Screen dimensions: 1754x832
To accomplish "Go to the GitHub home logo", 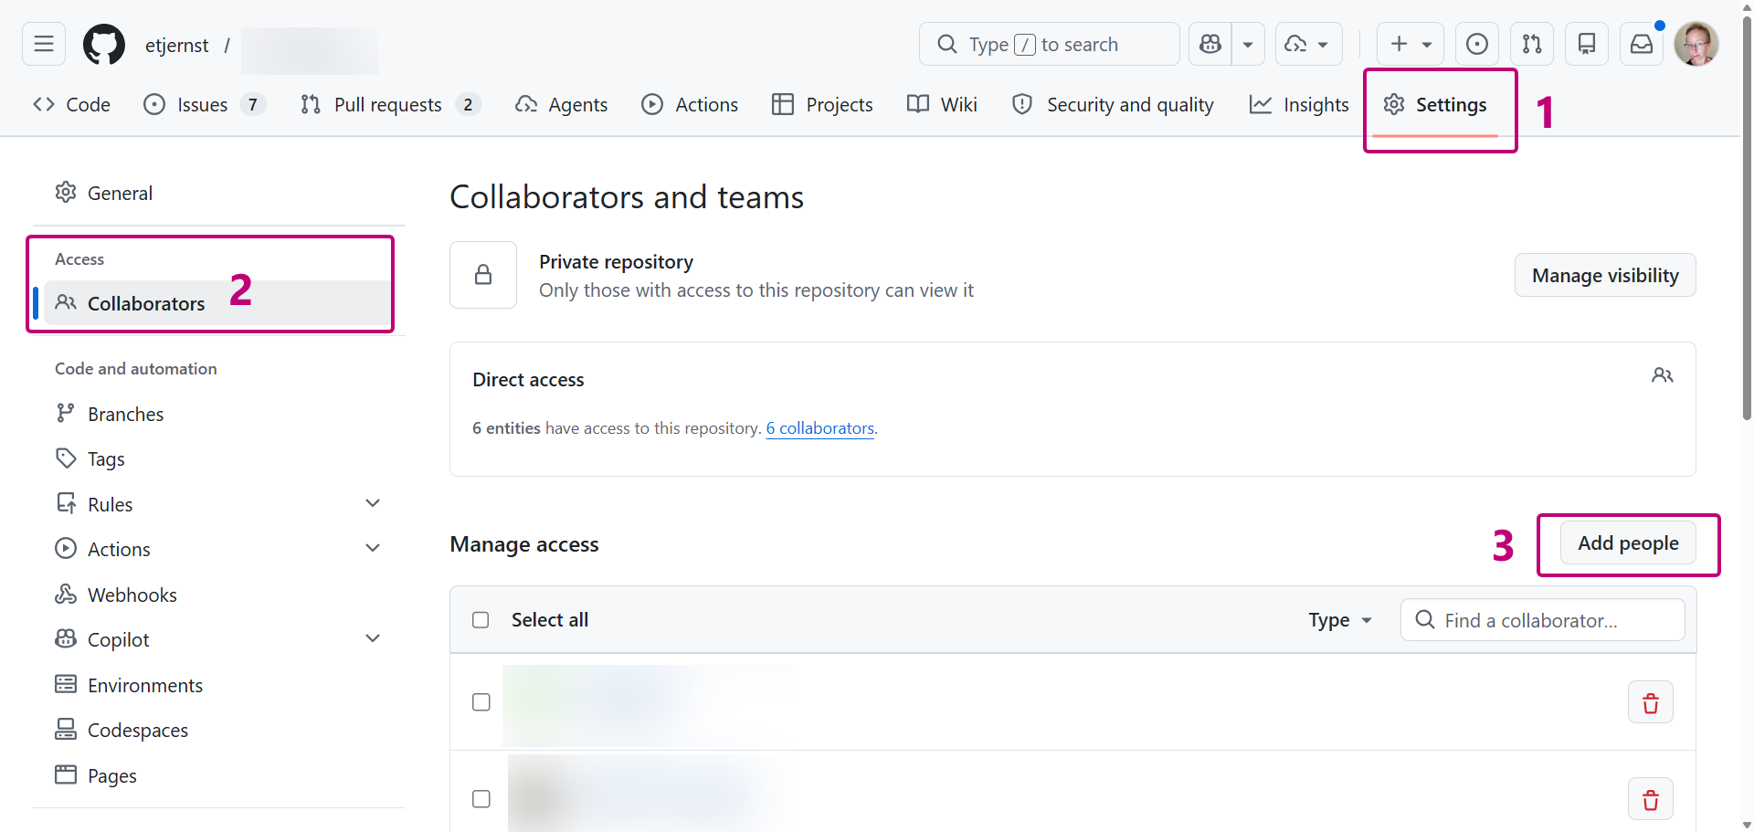I will [x=104, y=44].
